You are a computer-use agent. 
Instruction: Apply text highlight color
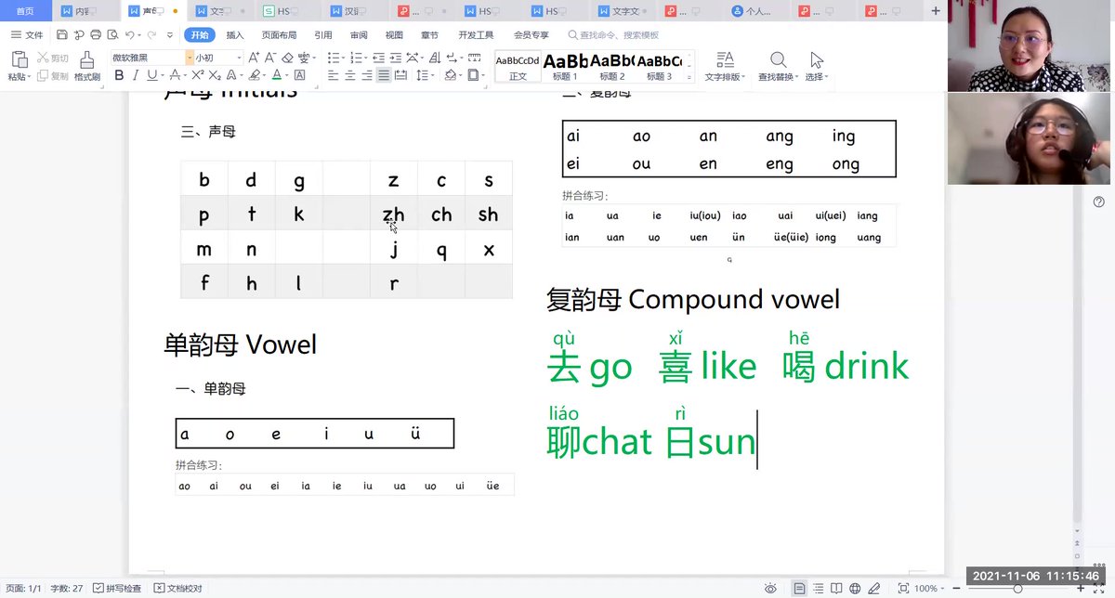click(252, 74)
